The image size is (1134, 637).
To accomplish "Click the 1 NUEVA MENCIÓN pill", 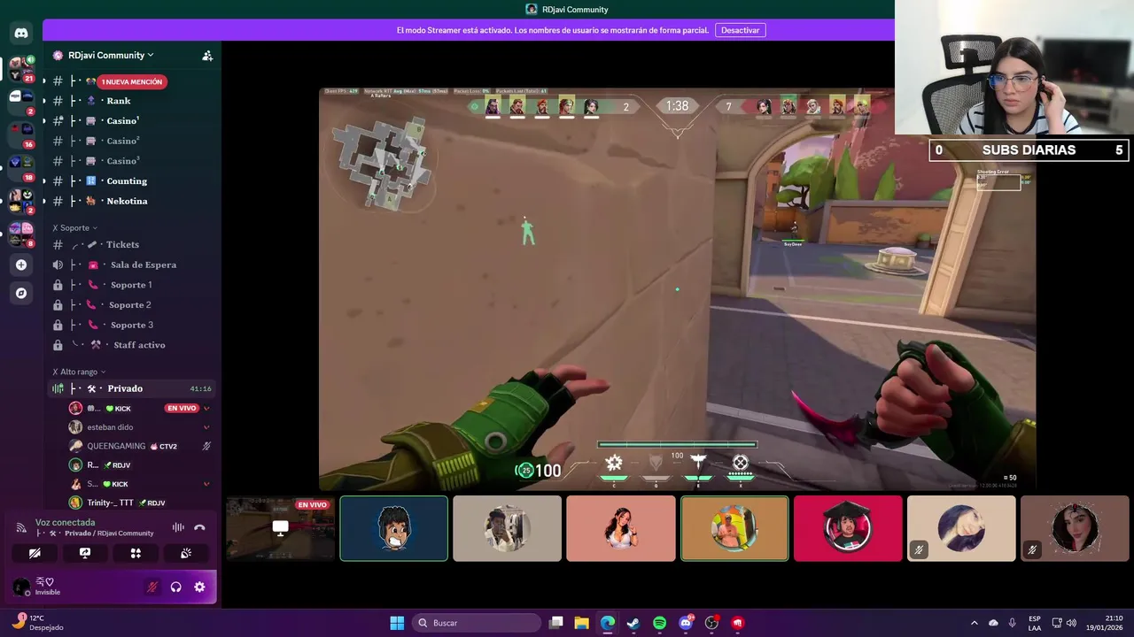I will [x=131, y=81].
